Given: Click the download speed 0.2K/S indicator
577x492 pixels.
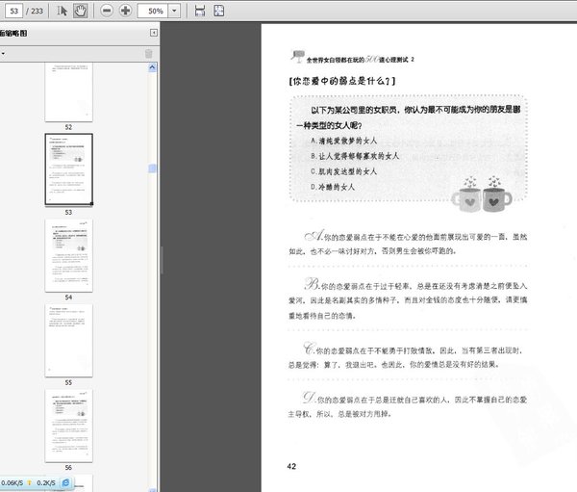Looking at the screenshot, I should click(46, 482).
